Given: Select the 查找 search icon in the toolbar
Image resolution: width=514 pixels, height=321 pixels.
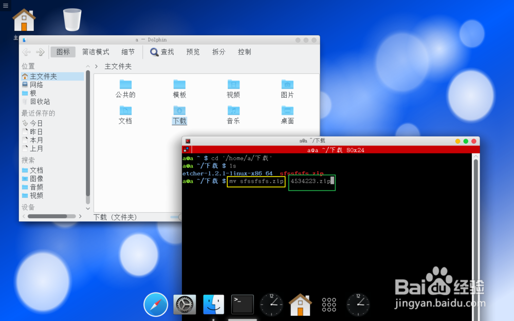Looking at the screenshot, I should pos(162,52).
